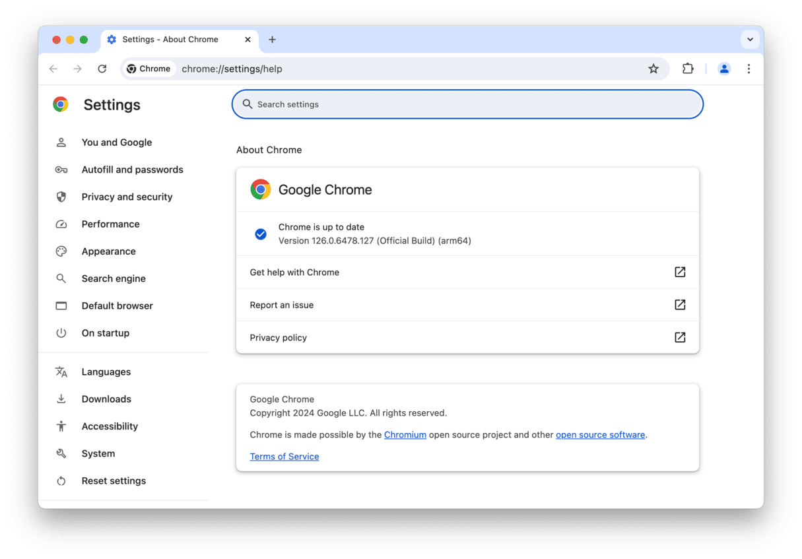Select the Languages translate icon
Screen dimensions: 802x559
[x=61, y=372]
